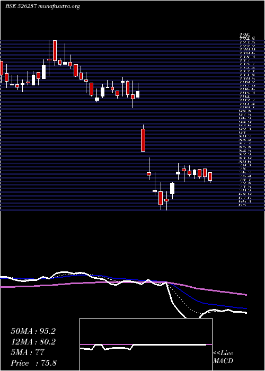Screen dimensions: 265x371
Task: Click the "126" top price axis label
Action: click(245, 36)
